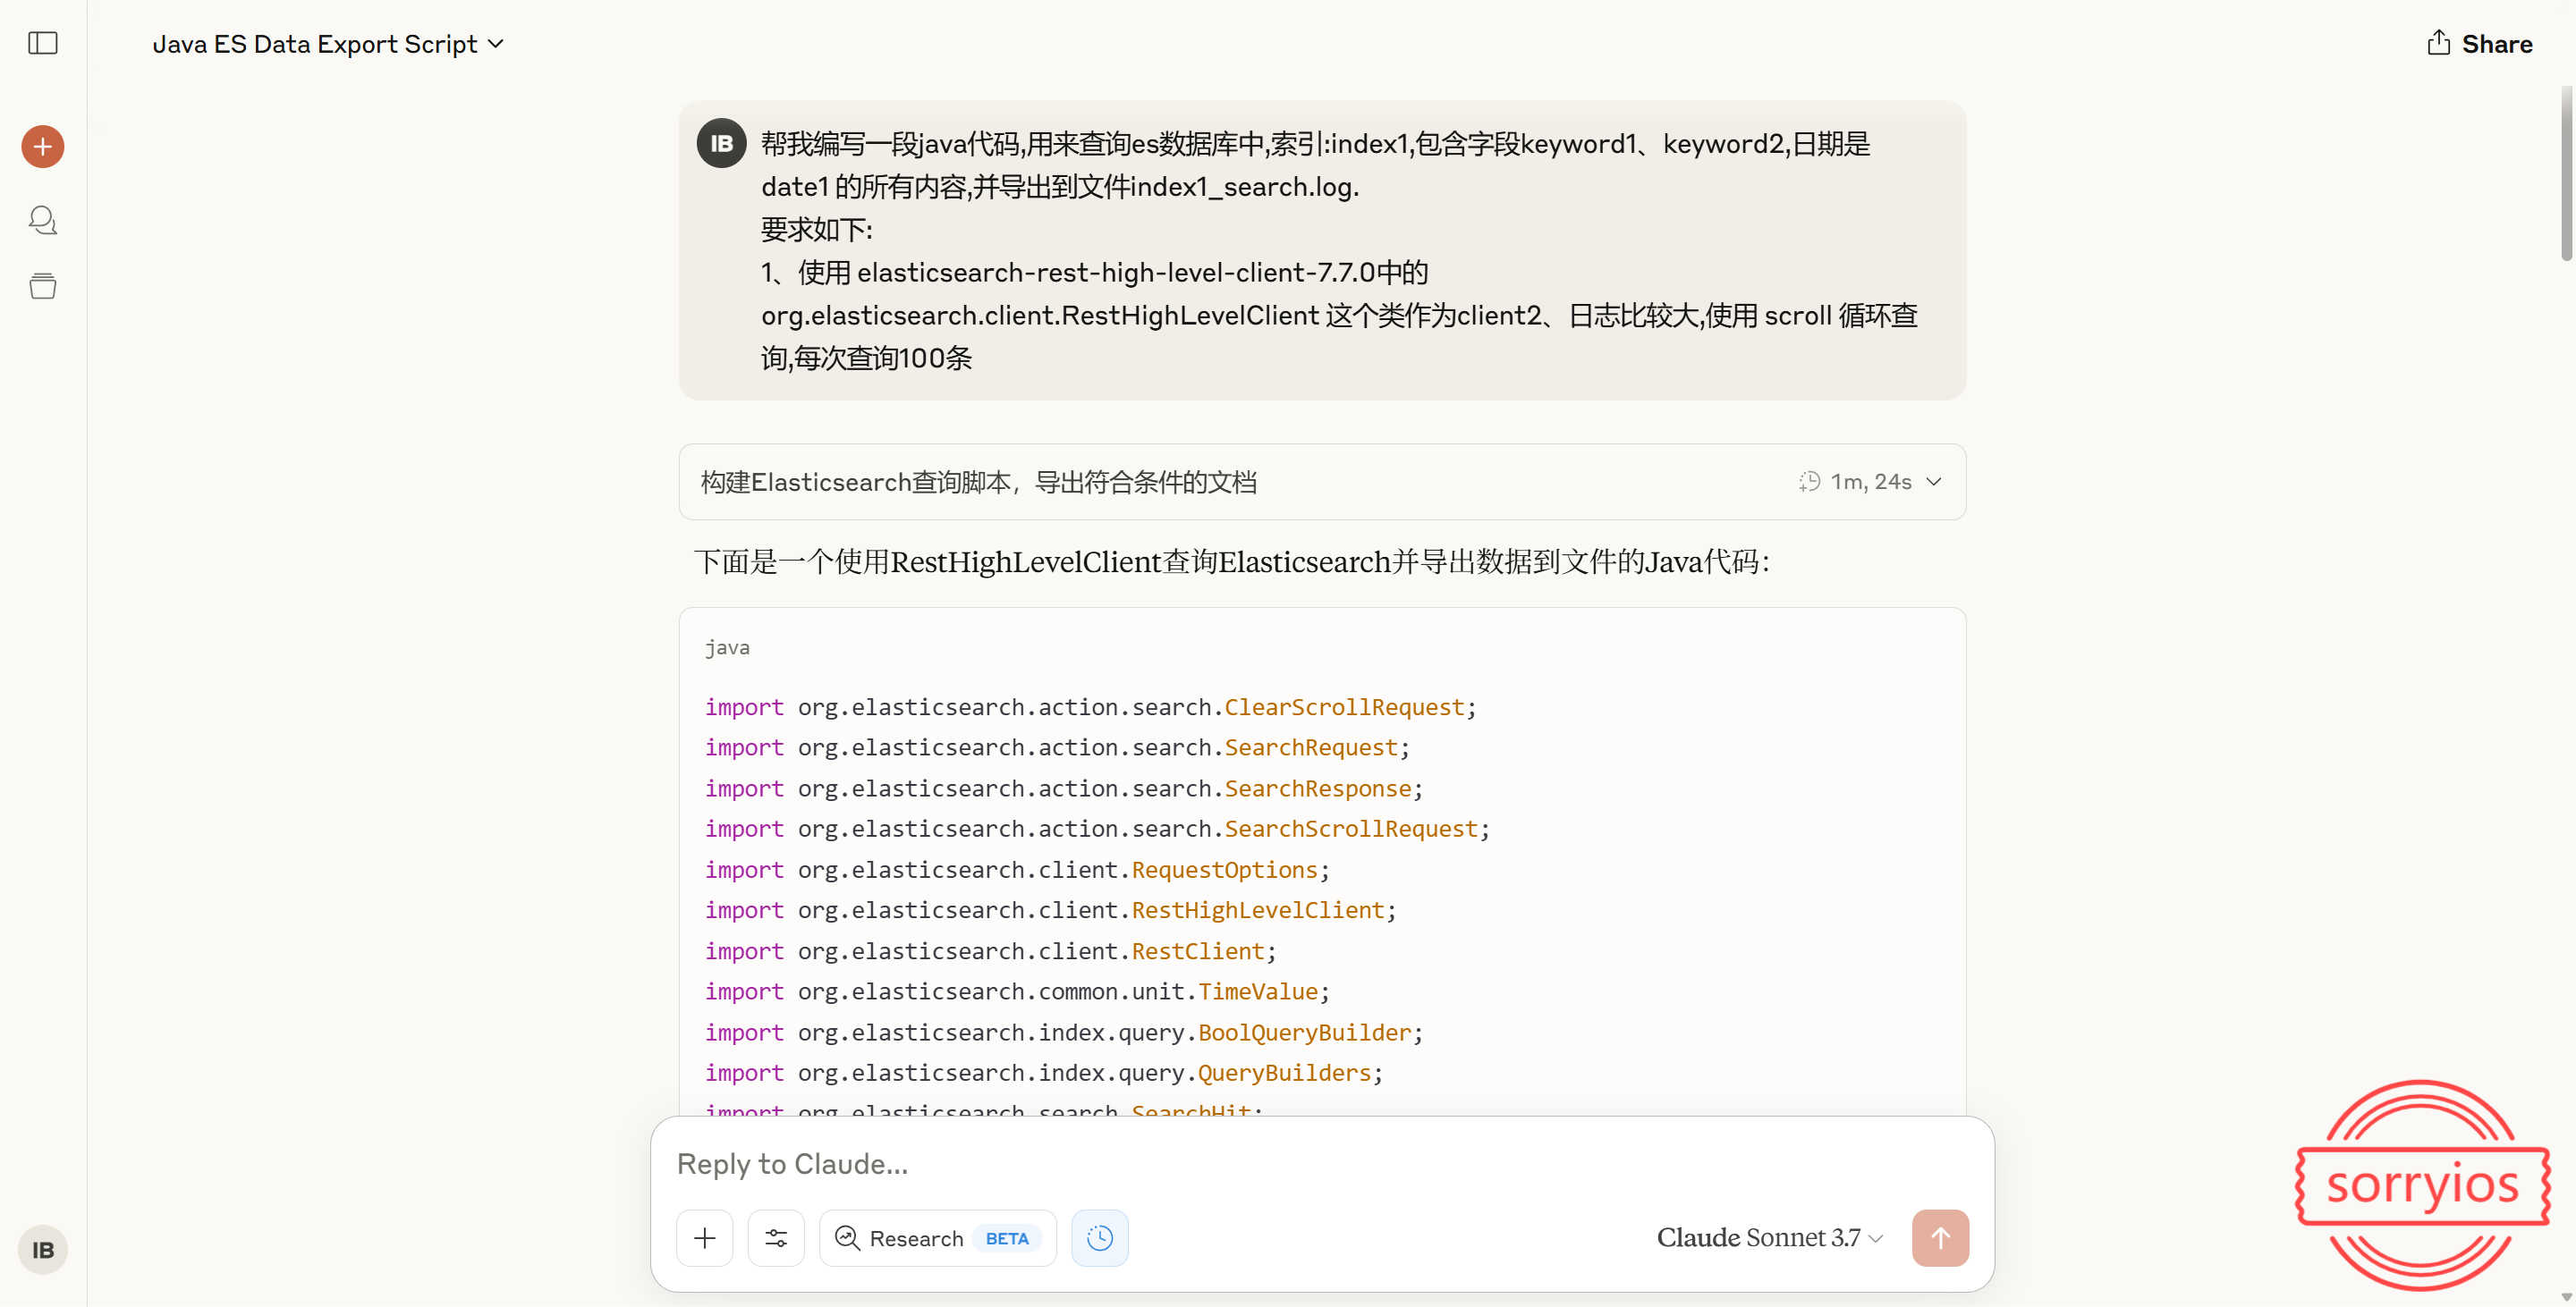Viewport: 2576px width, 1307px height.
Task: Click the TimeValue import line
Action: [x=1017, y=991]
